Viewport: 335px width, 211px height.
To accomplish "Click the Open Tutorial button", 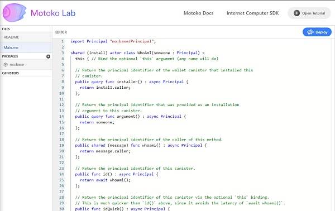I will pyautogui.click(x=309, y=13).
